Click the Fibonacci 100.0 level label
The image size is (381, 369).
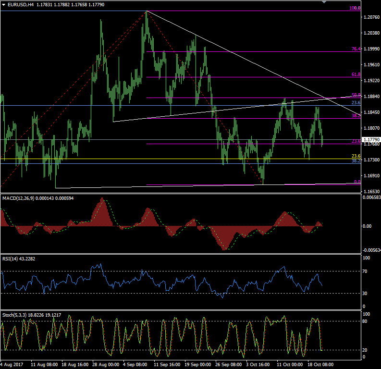pyautogui.click(x=355, y=8)
